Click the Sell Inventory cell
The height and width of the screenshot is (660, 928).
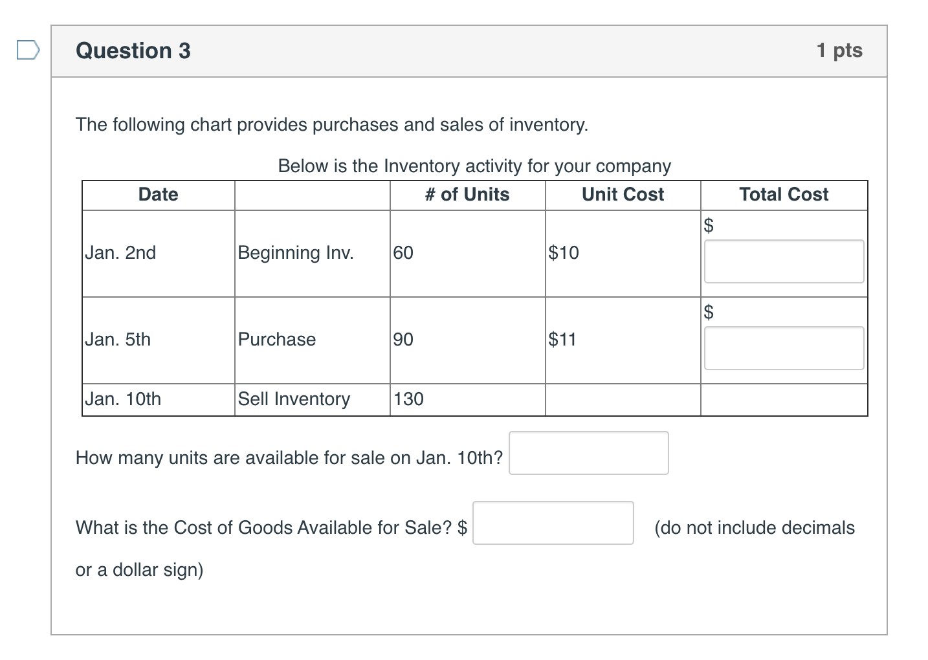293,399
